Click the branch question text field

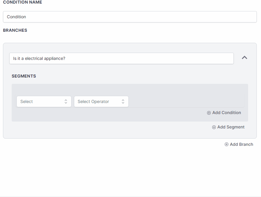121,58
